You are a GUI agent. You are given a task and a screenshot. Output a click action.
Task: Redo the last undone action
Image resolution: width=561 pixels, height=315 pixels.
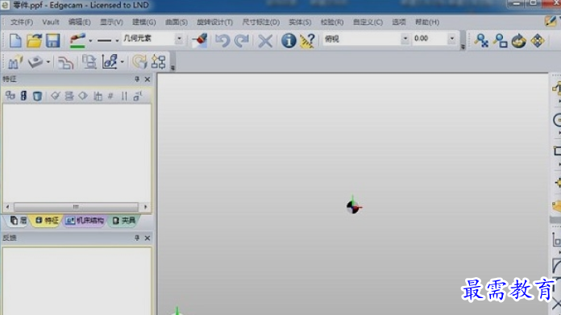click(x=242, y=40)
